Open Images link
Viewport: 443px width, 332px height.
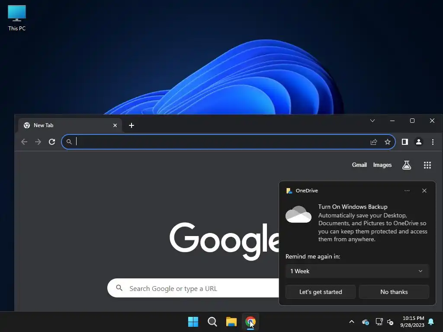click(x=382, y=165)
